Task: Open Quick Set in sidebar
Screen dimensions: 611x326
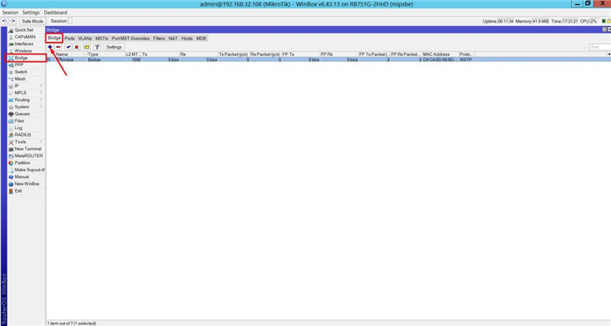Action: [24, 30]
